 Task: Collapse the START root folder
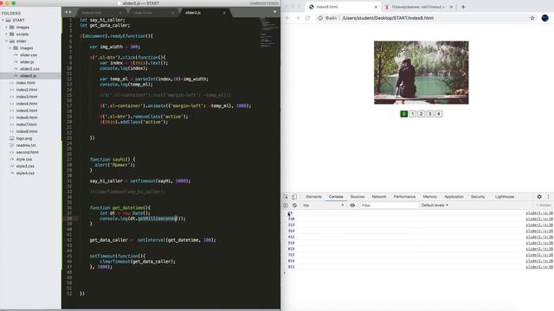pyautogui.click(x=3, y=20)
